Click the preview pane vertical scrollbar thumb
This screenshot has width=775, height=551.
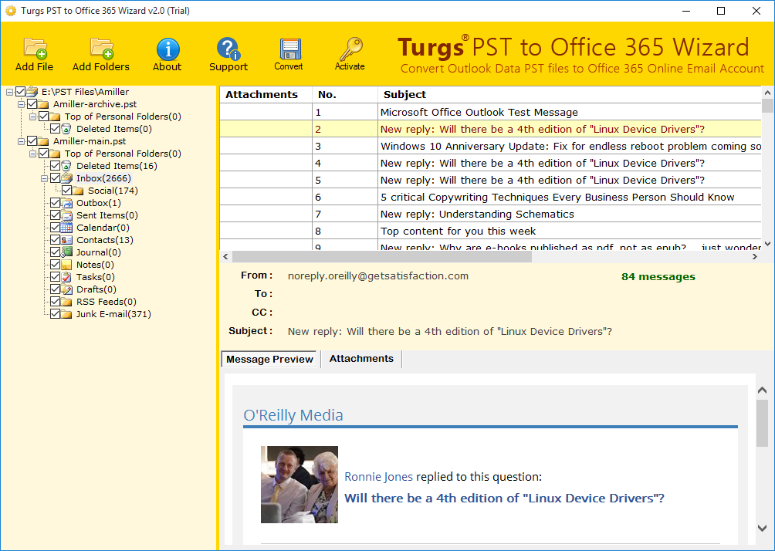762,423
